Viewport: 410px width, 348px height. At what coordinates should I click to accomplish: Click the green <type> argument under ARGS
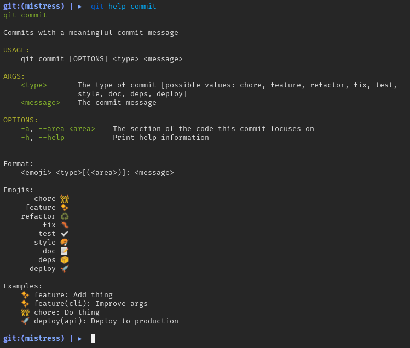pos(34,85)
